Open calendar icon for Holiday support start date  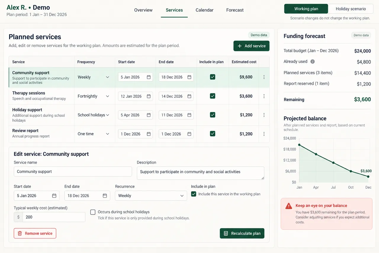pos(149,115)
